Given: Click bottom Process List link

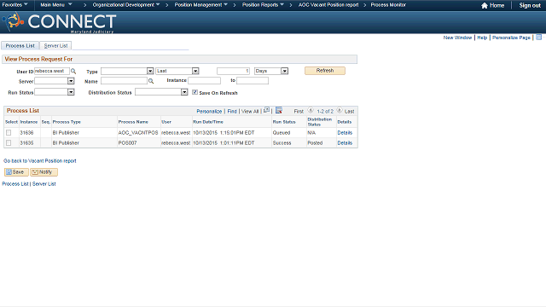Looking at the screenshot, I should pyautogui.click(x=15, y=184).
